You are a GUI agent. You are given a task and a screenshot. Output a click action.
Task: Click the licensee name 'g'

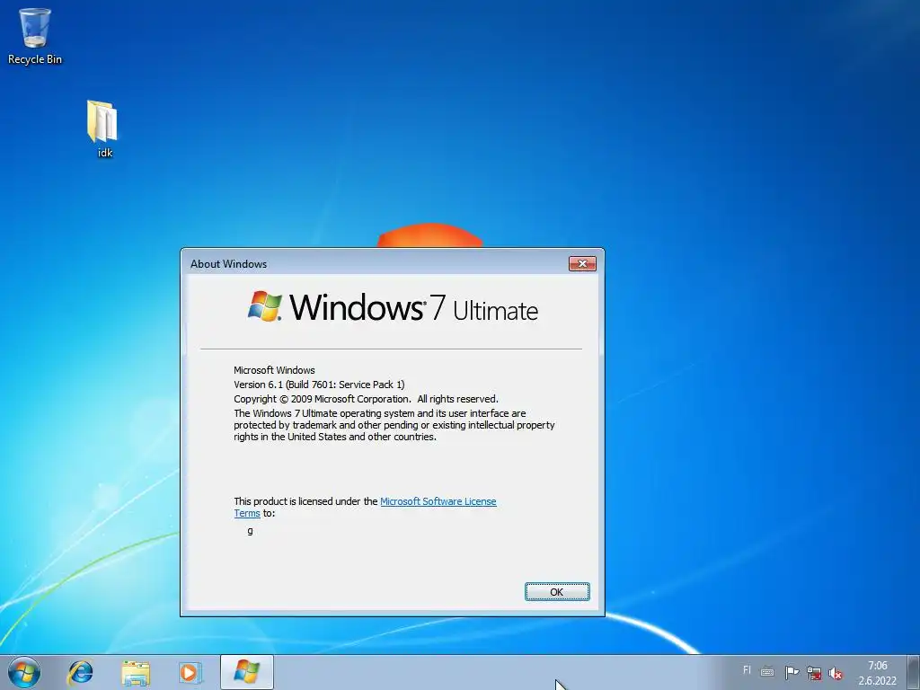coord(250,530)
